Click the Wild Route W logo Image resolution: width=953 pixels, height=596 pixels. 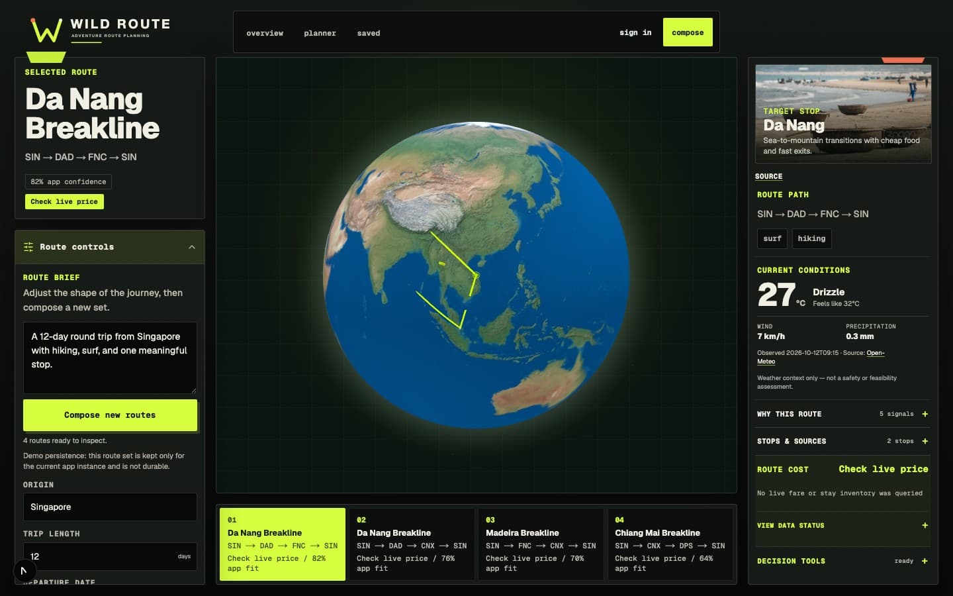pyautogui.click(x=46, y=30)
